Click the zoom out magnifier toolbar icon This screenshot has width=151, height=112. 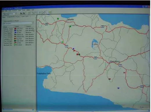7,14
